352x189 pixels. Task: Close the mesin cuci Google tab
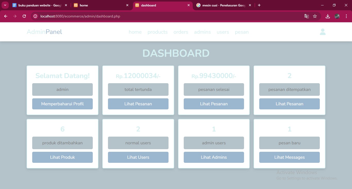(250, 5)
